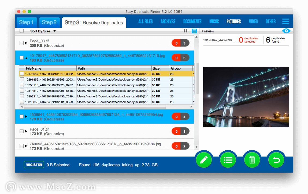Filter by OTHER
Screen dimensions: 308x194
271,21
